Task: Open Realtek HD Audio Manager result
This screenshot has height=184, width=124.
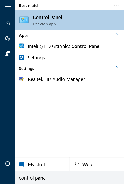Action: 70,79
